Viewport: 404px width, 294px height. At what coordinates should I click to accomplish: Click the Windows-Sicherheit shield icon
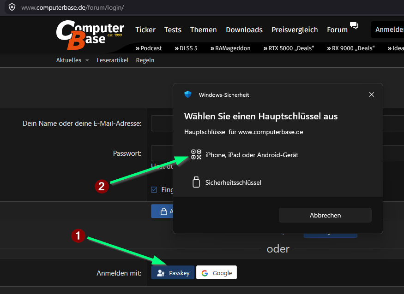pyautogui.click(x=188, y=94)
